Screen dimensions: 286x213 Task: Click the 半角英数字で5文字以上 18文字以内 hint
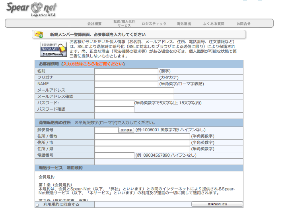point(168,103)
